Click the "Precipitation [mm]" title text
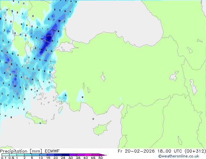 [21, 151]
